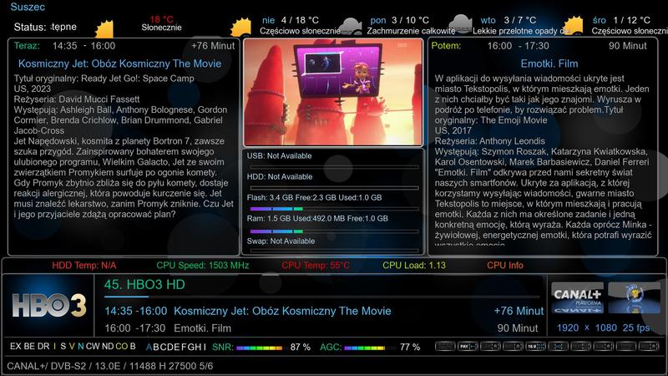Click the sun icon for the 'śro' forecast
This screenshot has width=668, height=376.
click(573, 26)
